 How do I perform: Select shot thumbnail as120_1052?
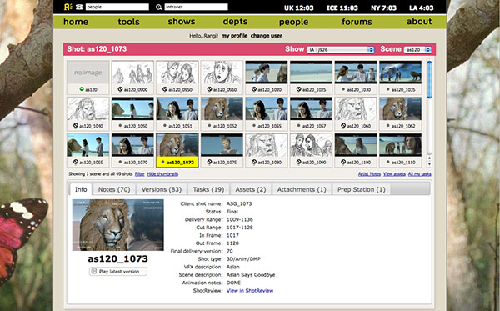point(222,113)
